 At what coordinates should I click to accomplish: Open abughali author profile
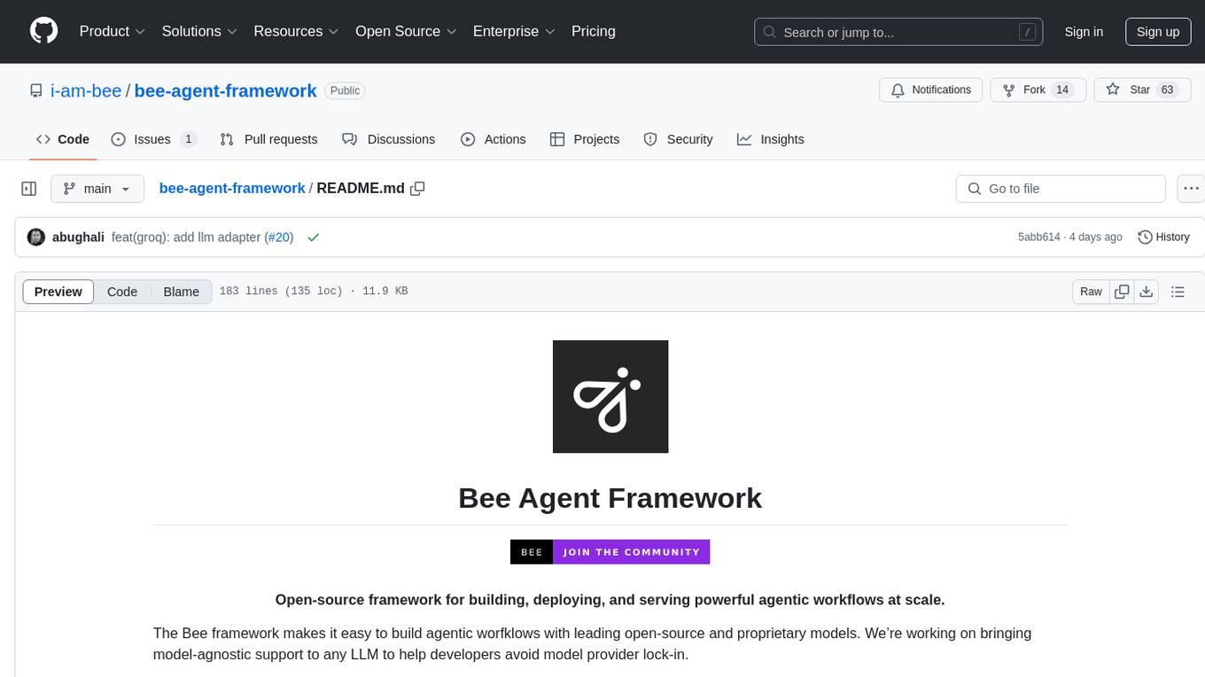pyautogui.click(x=78, y=237)
